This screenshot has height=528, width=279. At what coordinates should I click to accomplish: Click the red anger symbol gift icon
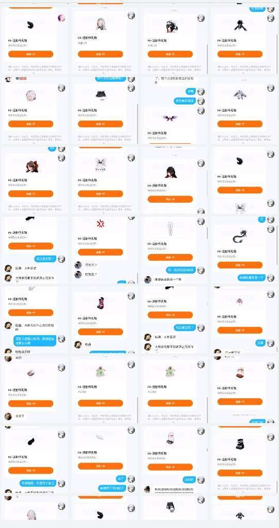100,223
